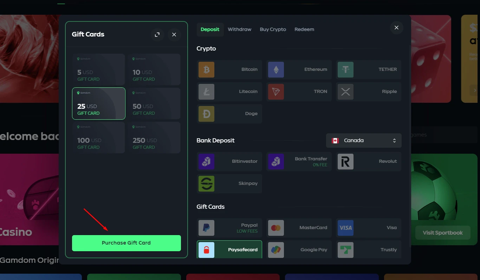The image size is (480, 280).
Task: Select the Bitinvestor icon
Action: click(206, 161)
